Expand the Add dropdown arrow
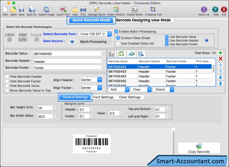Viewport: 229px width, 167px height. (x=127, y=90)
